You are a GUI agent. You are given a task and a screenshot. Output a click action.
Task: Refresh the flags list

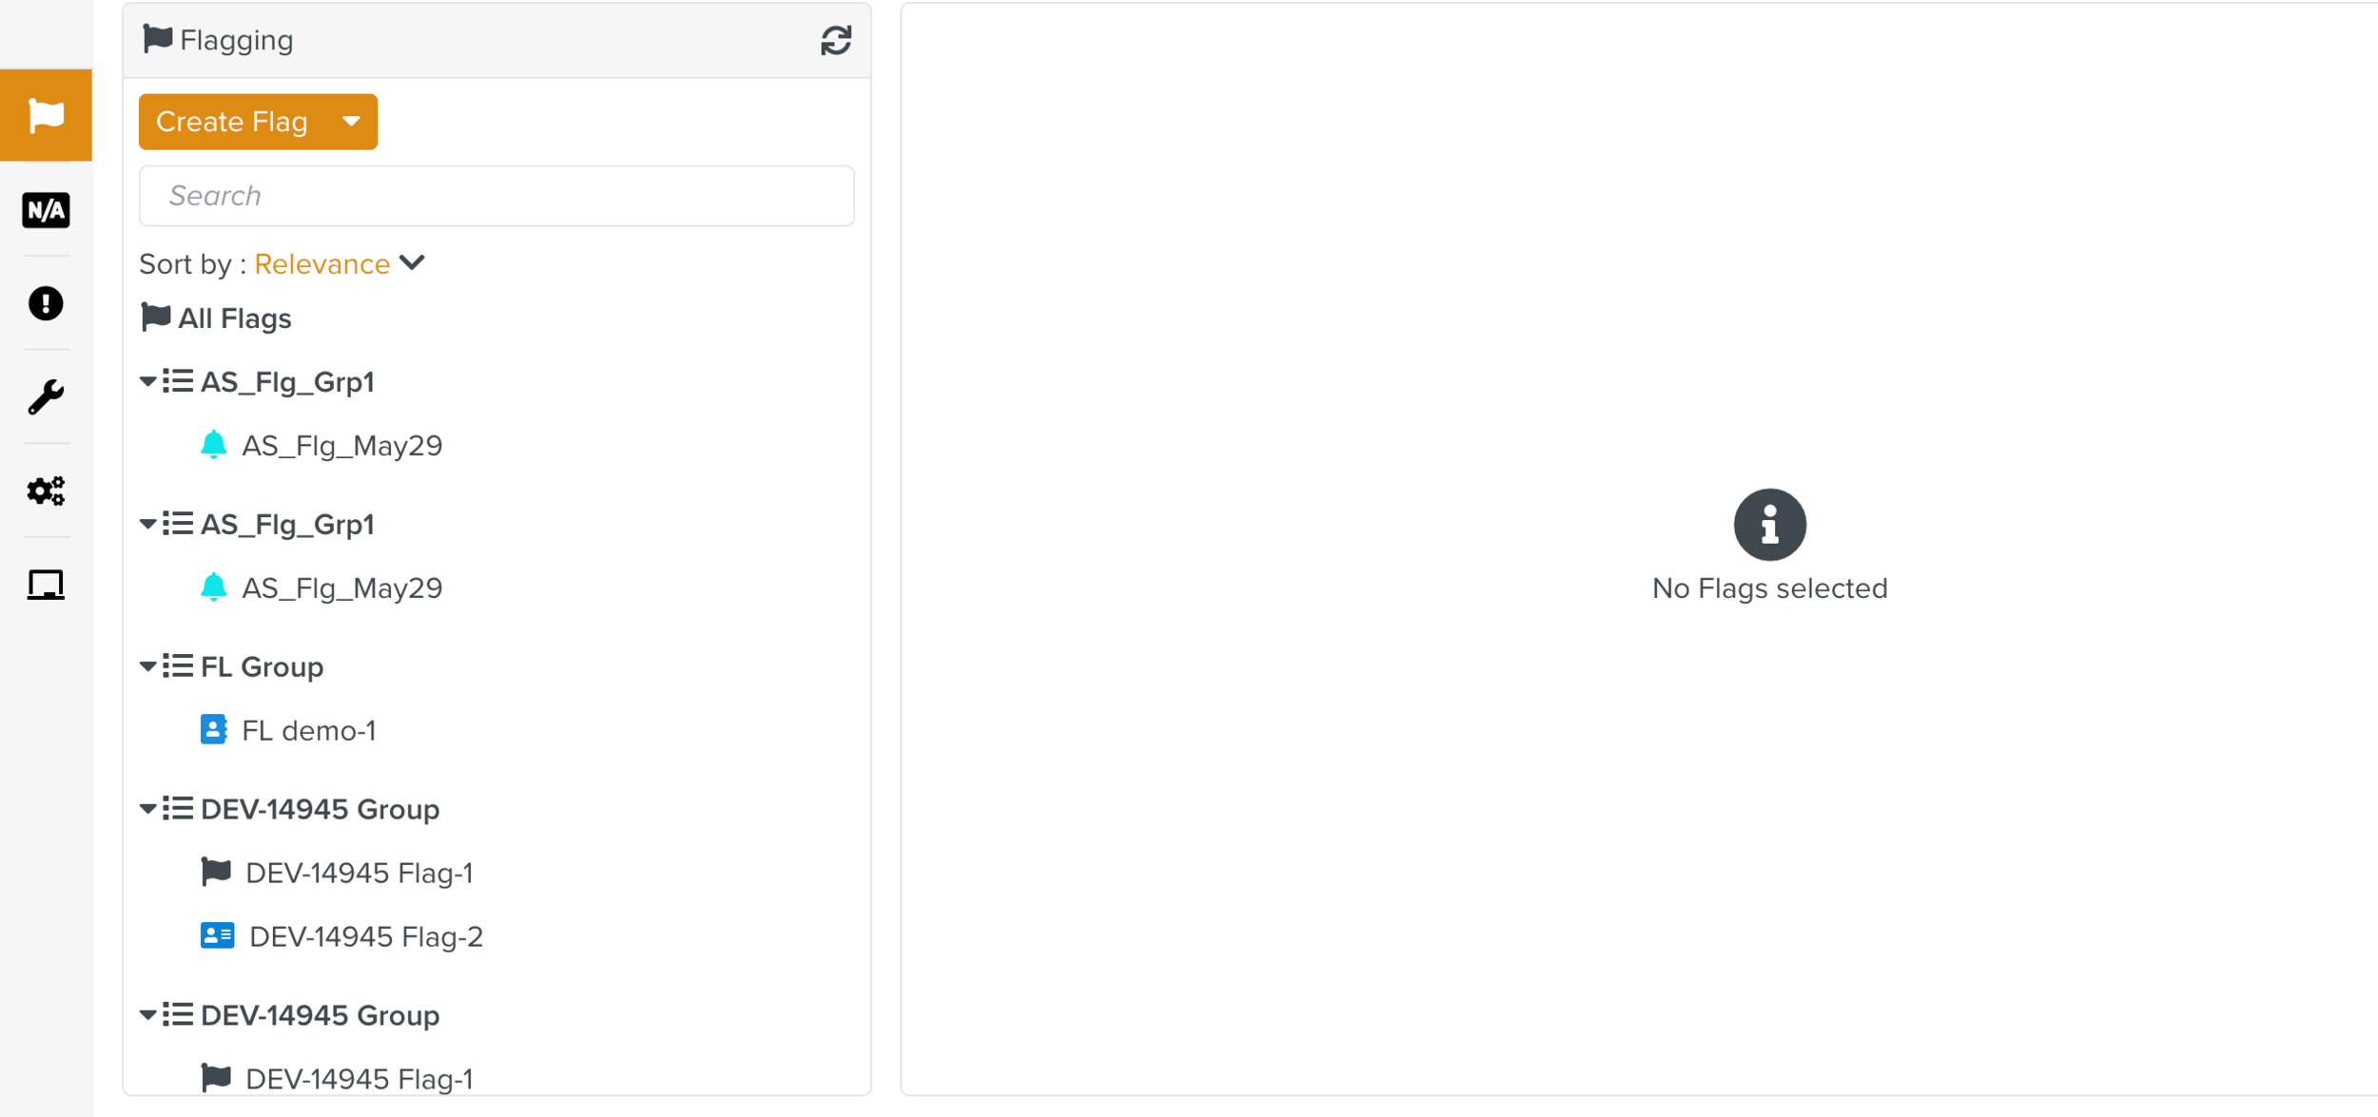(x=834, y=40)
